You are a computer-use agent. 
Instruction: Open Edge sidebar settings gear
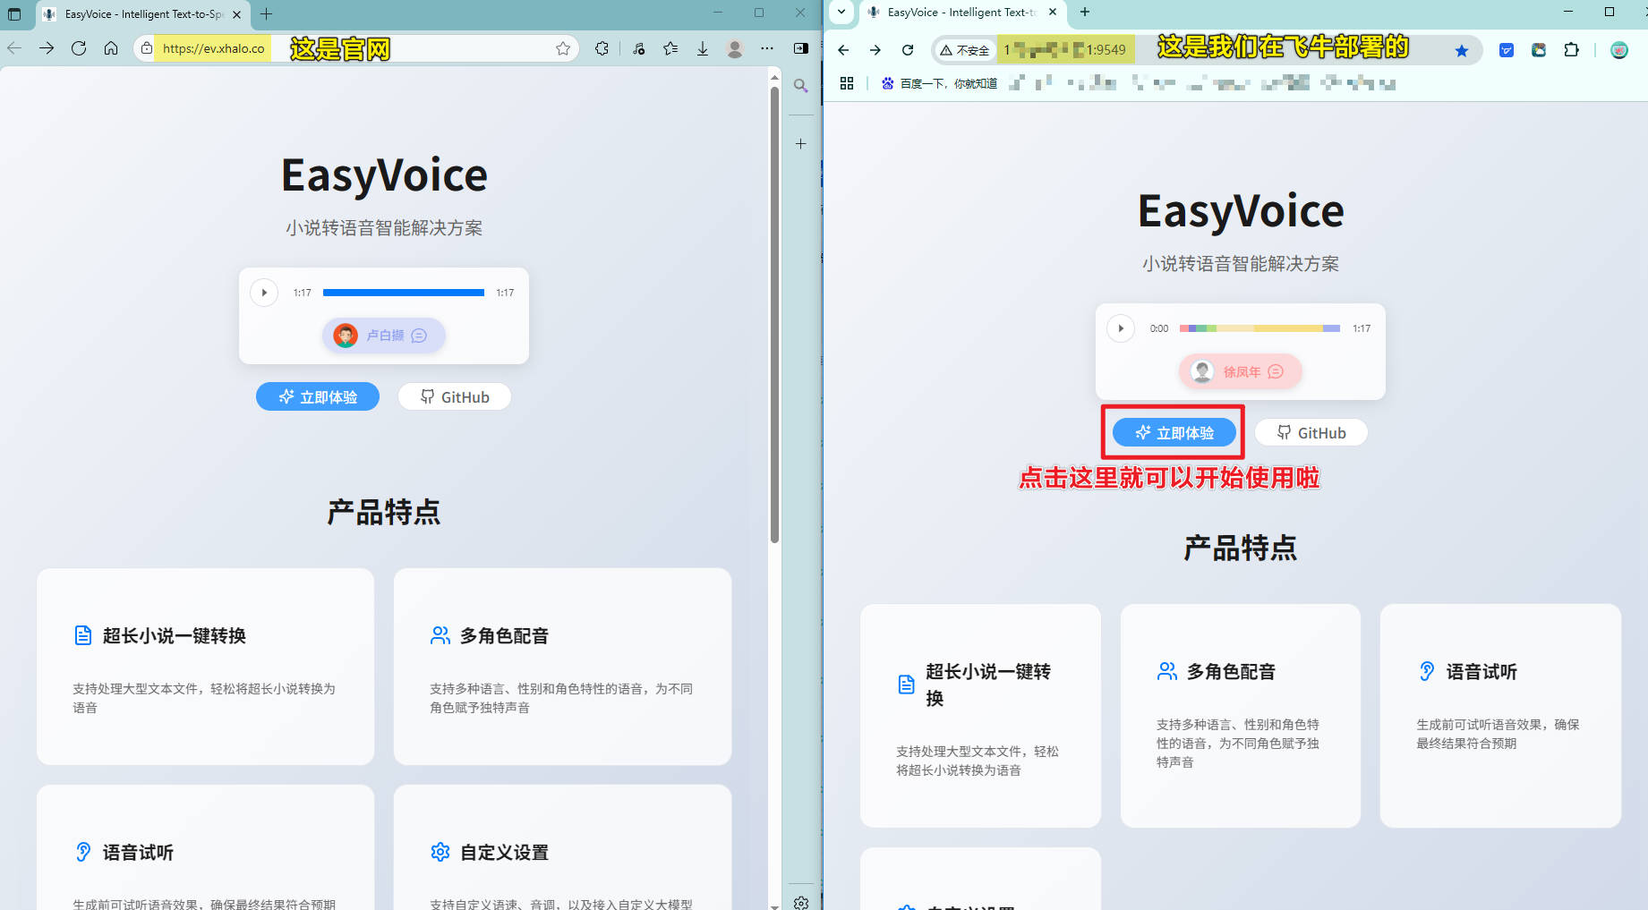(801, 902)
